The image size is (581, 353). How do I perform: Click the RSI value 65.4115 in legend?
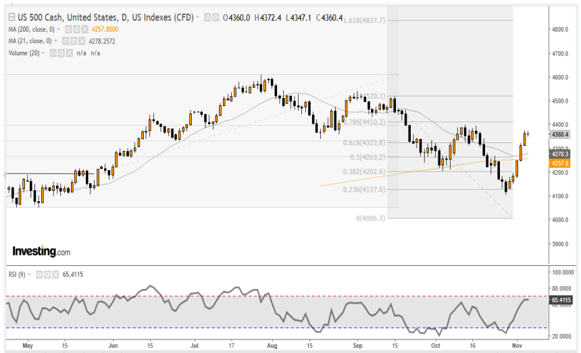coord(73,275)
